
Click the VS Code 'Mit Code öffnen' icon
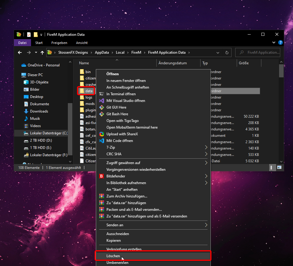(x=102, y=141)
